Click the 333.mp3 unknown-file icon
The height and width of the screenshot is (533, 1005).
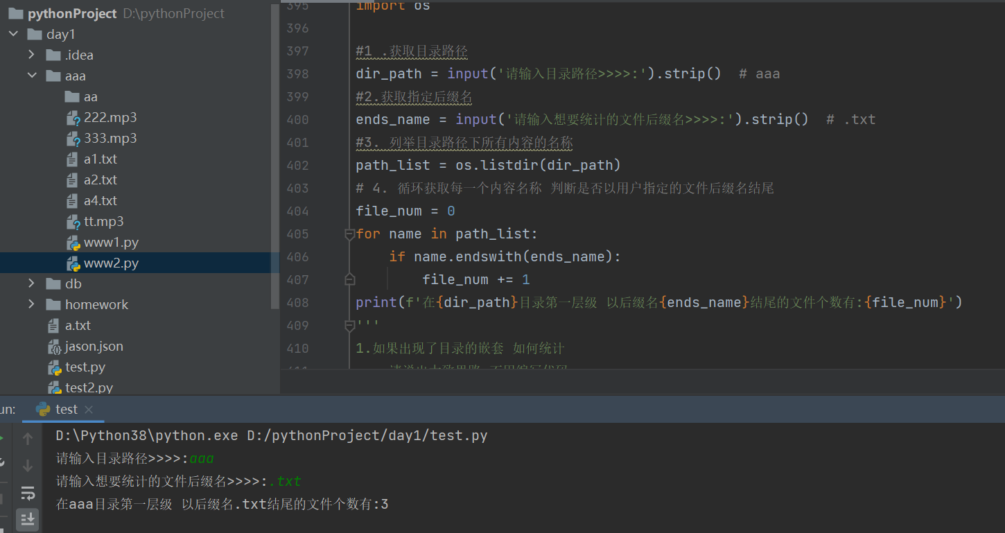click(x=73, y=139)
